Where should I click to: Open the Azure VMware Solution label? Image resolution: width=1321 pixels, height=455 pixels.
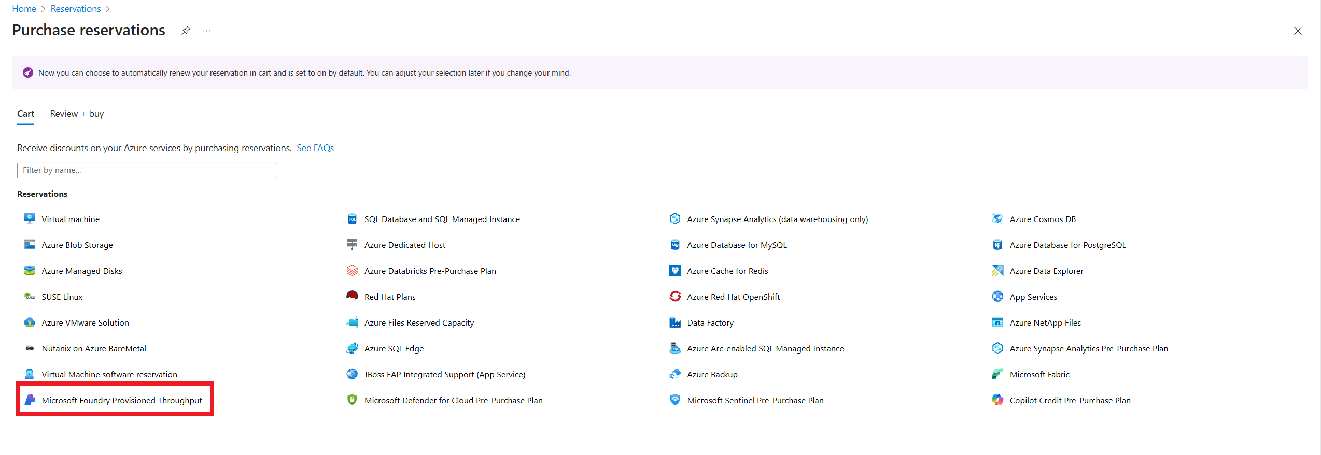(86, 322)
